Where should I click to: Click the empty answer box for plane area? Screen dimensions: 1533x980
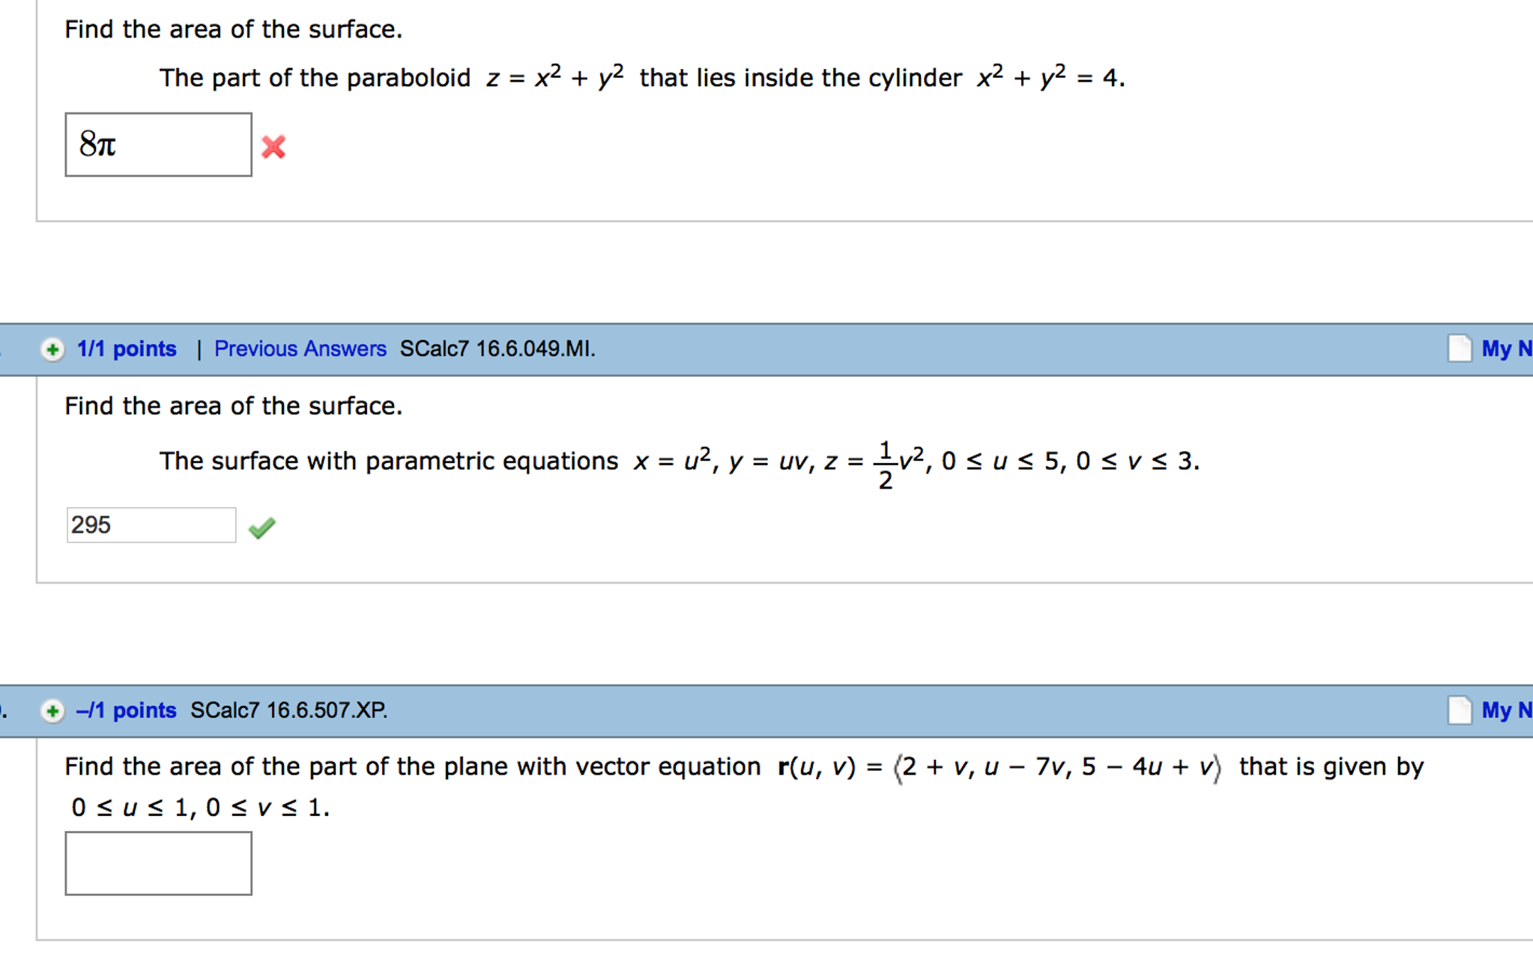[158, 863]
